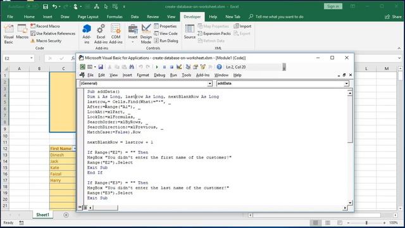Open the Macros dialog in ribbon
Image resolution: width=405 pixels, height=228 pixels.
coord(22,32)
